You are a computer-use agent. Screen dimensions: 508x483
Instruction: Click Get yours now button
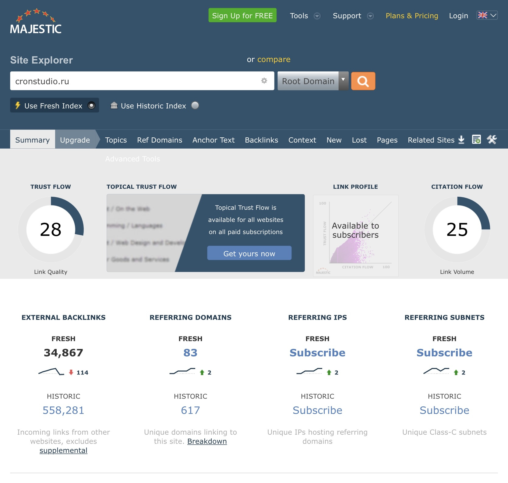click(249, 253)
